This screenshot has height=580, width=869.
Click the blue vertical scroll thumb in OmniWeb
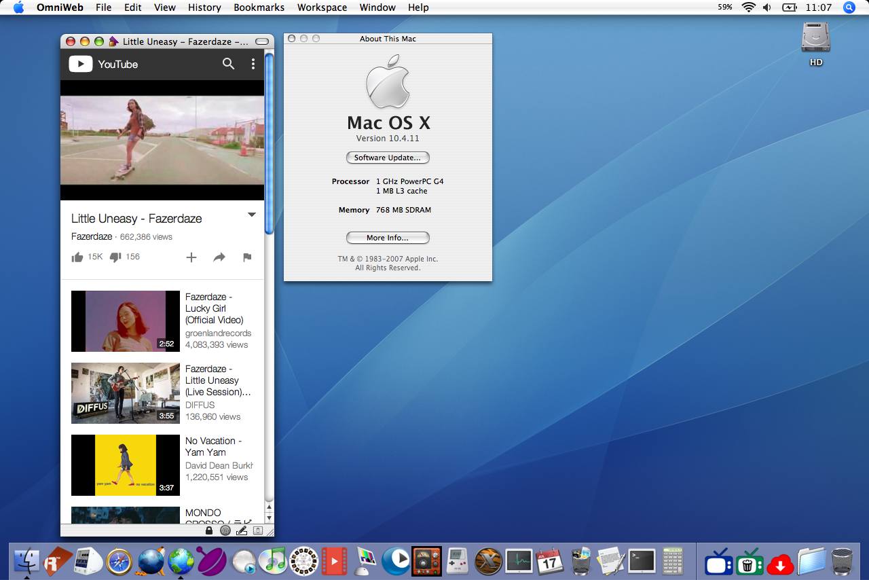269,144
